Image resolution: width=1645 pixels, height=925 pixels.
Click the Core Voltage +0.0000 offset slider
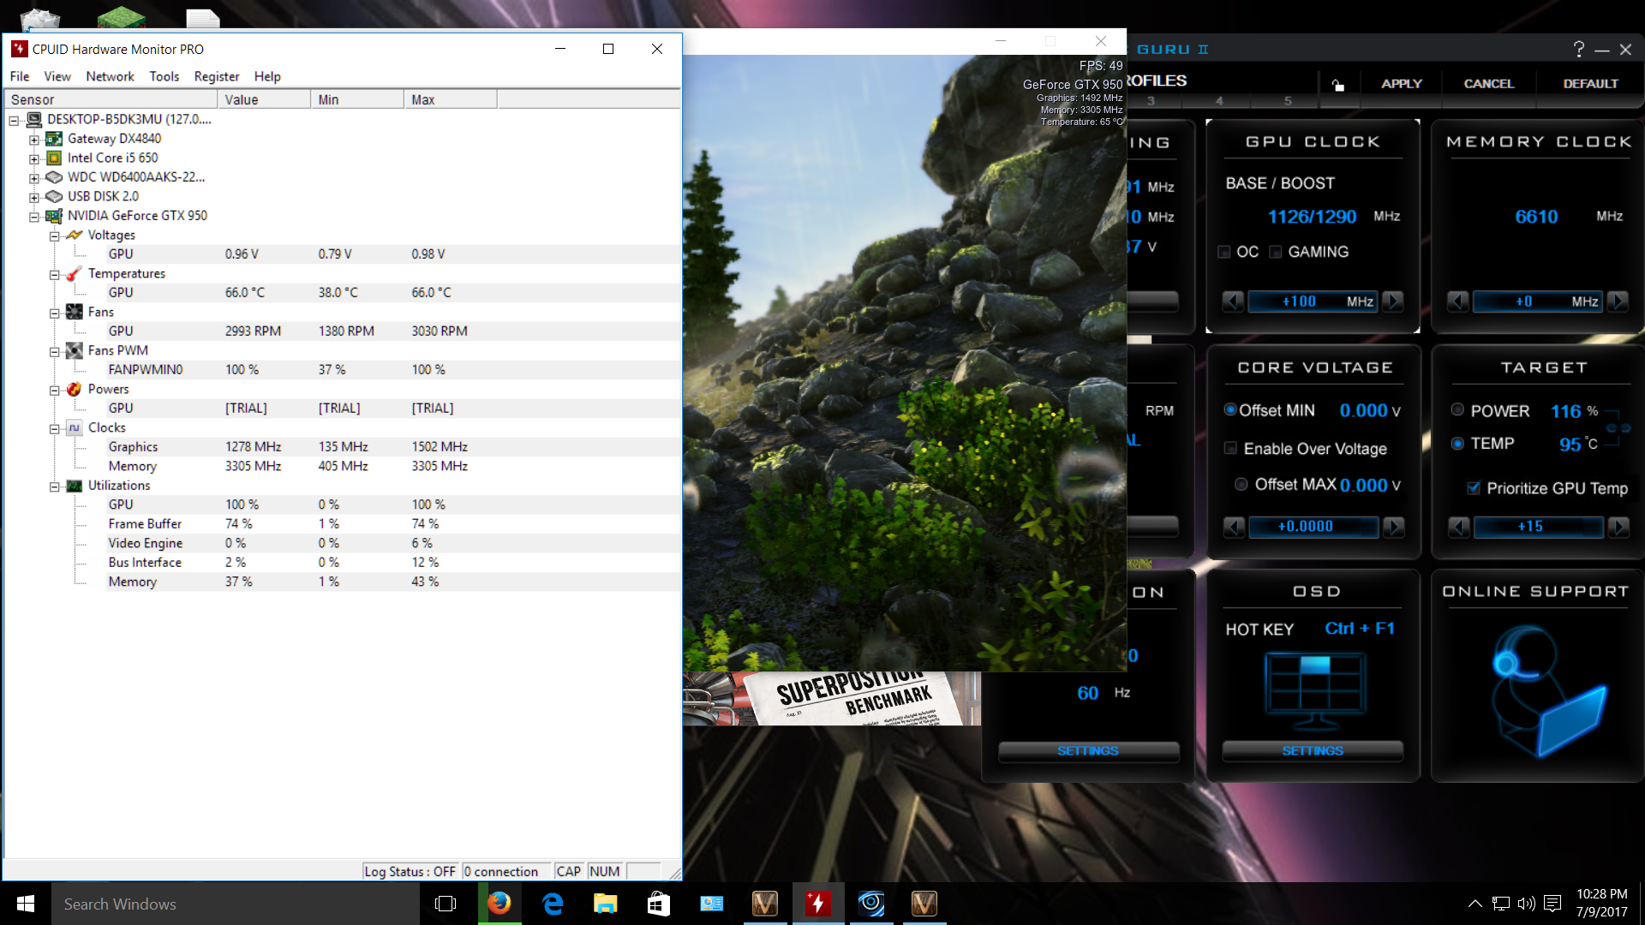click(1314, 527)
